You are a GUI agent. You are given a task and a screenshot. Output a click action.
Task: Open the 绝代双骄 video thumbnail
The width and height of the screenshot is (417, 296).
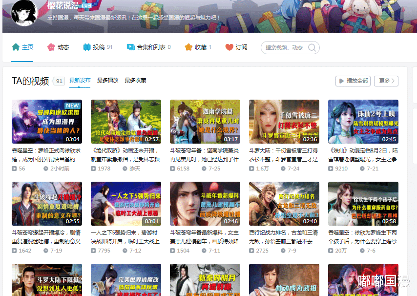[126, 122]
